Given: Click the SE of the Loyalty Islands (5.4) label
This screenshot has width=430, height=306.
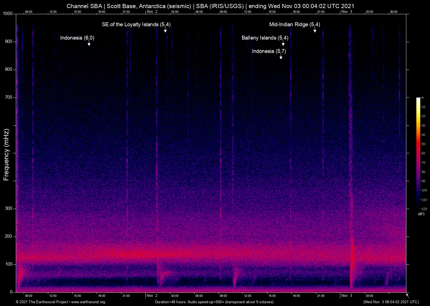Looking at the screenshot, I should (136, 25).
